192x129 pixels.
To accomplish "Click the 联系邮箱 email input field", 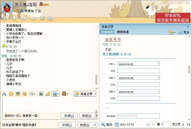I will point(139,116).
